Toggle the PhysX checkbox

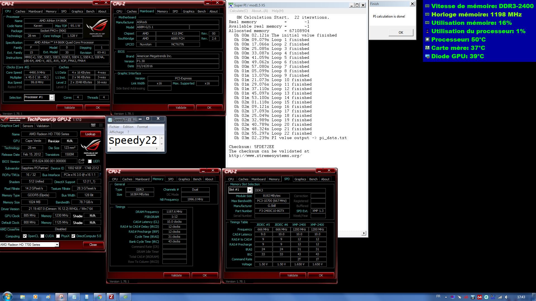tap(58, 236)
